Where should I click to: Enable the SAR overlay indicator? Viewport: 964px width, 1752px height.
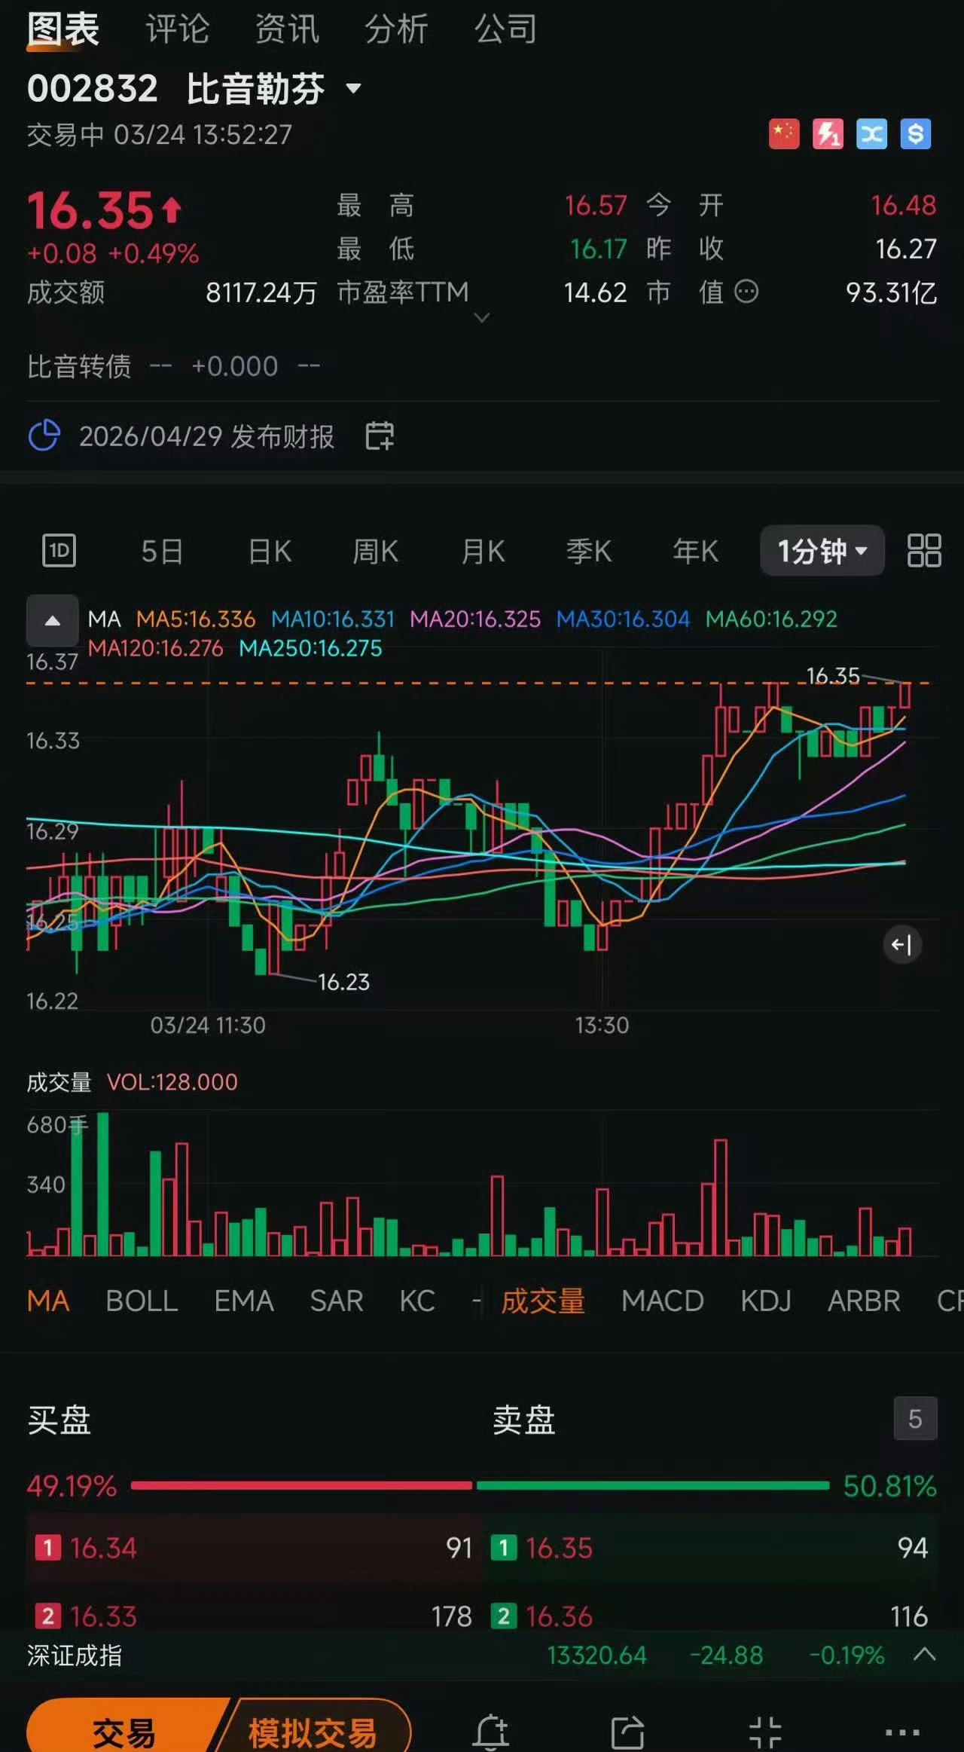point(337,1301)
